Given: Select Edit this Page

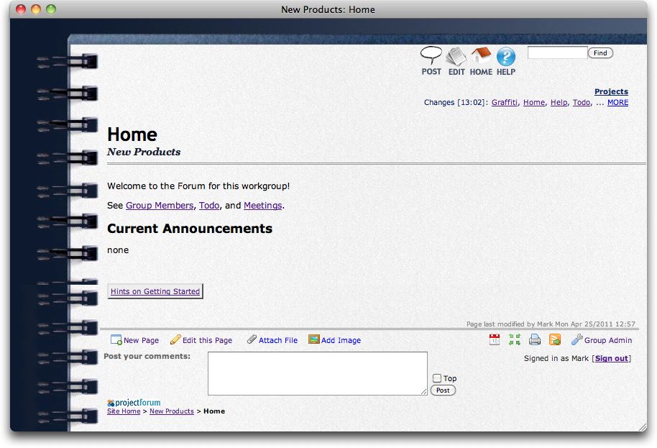Looking at the screenshot, I should pyautogui.click(x=201, y=340).
